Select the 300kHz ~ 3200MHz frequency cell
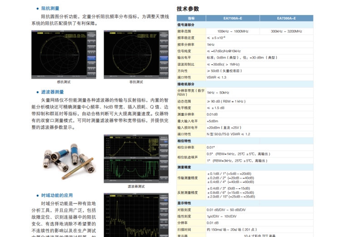The height and width of the screenshot is (237, 345). coord(286,31)
